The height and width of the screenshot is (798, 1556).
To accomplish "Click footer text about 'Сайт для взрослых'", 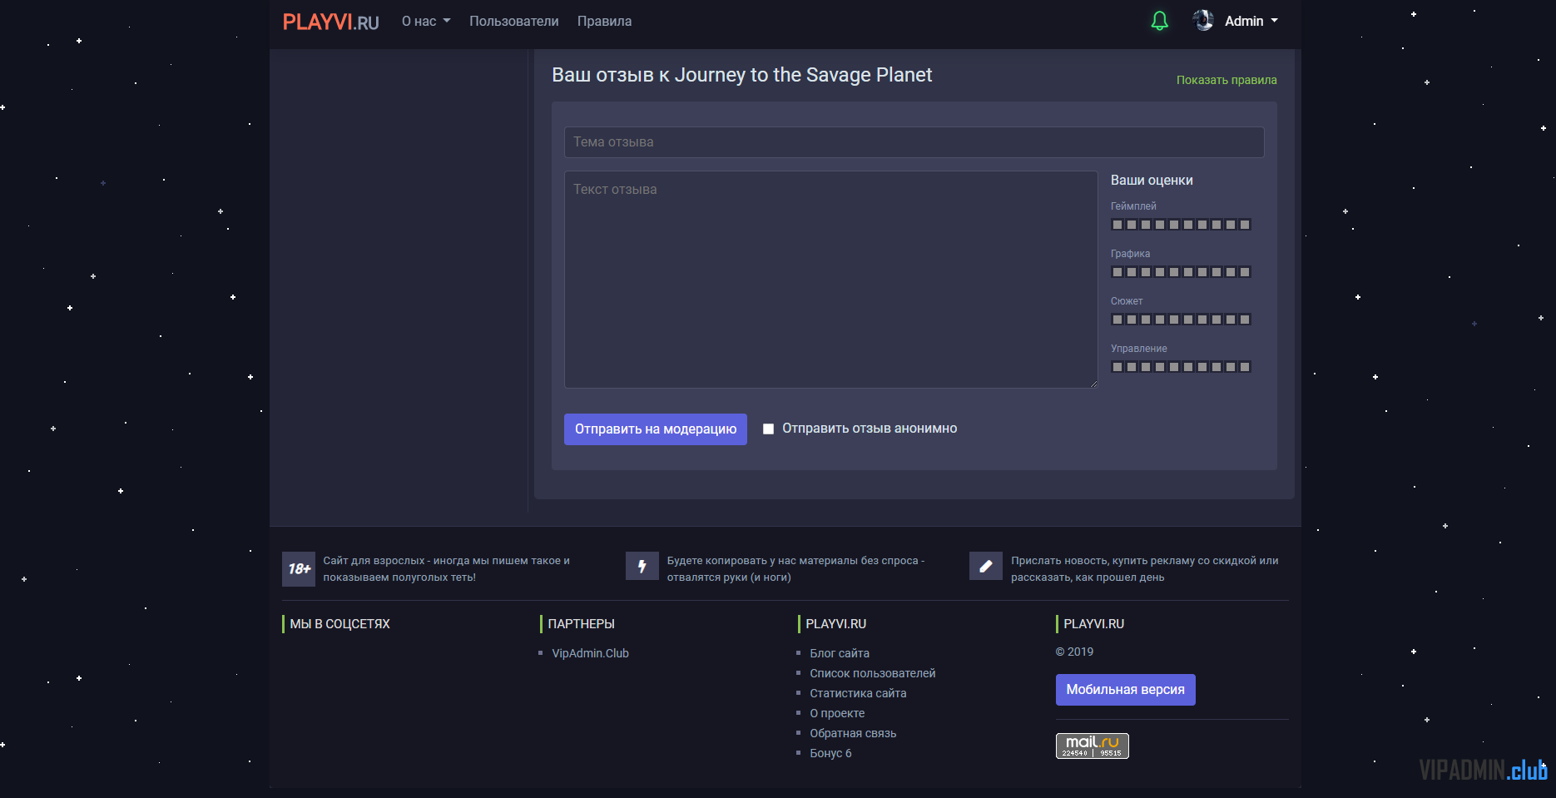I will tap(446, 569).
